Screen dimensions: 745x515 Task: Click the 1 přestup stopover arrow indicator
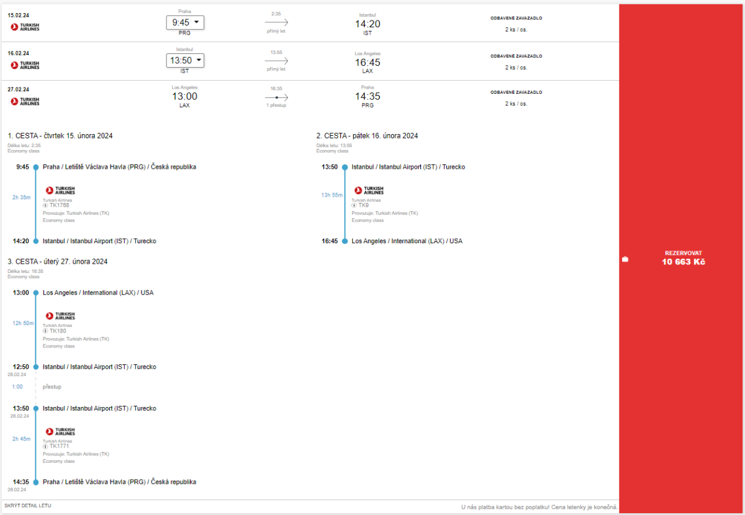click(276, 97)
